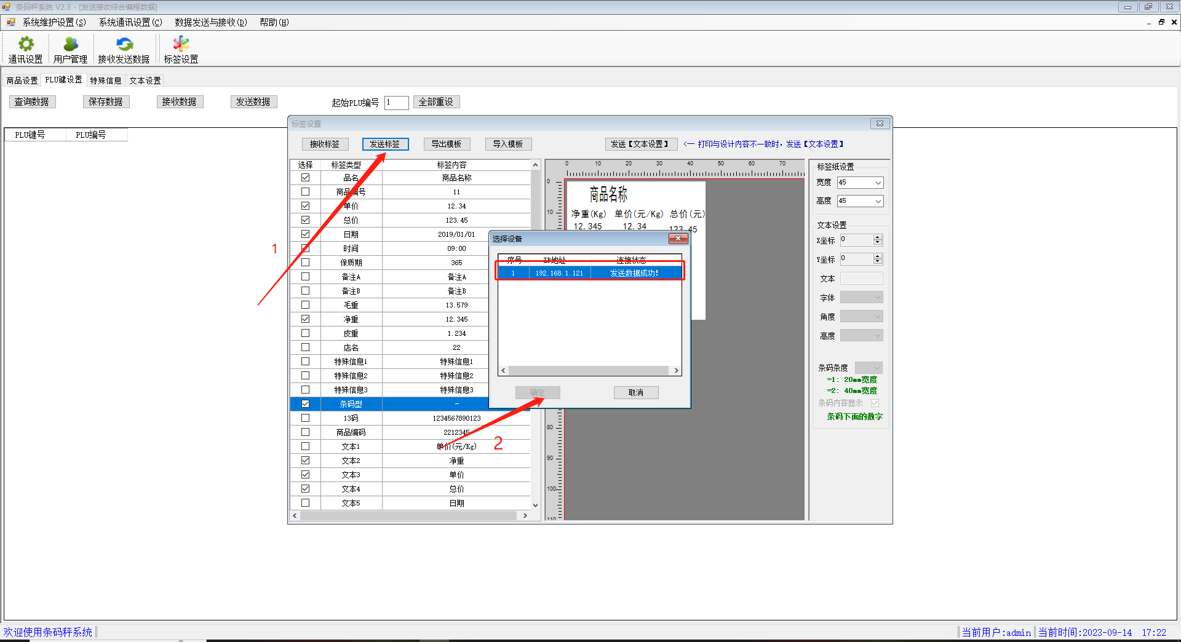Switch to 商品设置 tab
Image resolution: width=1181 pixels, height=642 pixels.
coord(22,81)
